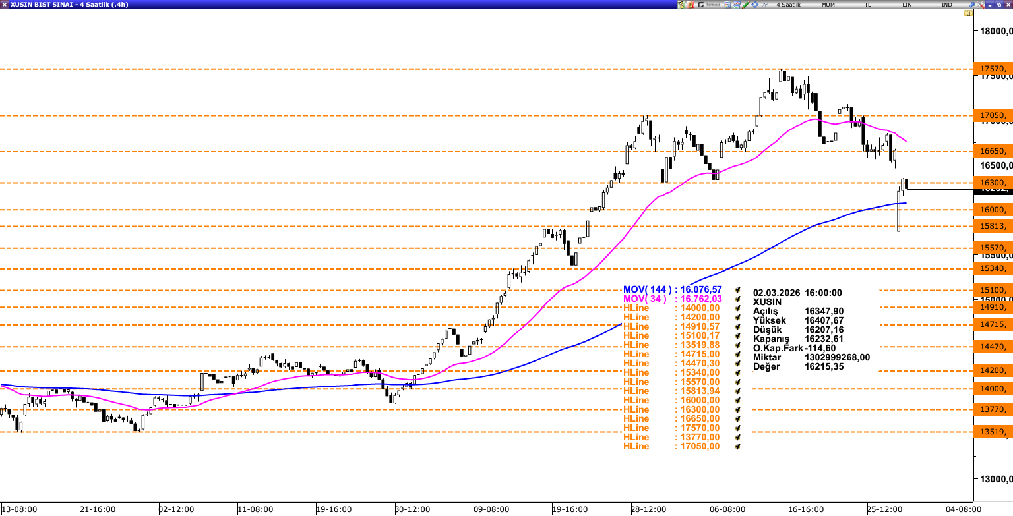This screenshot has width=1013, height=516.
Task: Click the blue diagonal arrow icon
Action: (x=971, y=5)
